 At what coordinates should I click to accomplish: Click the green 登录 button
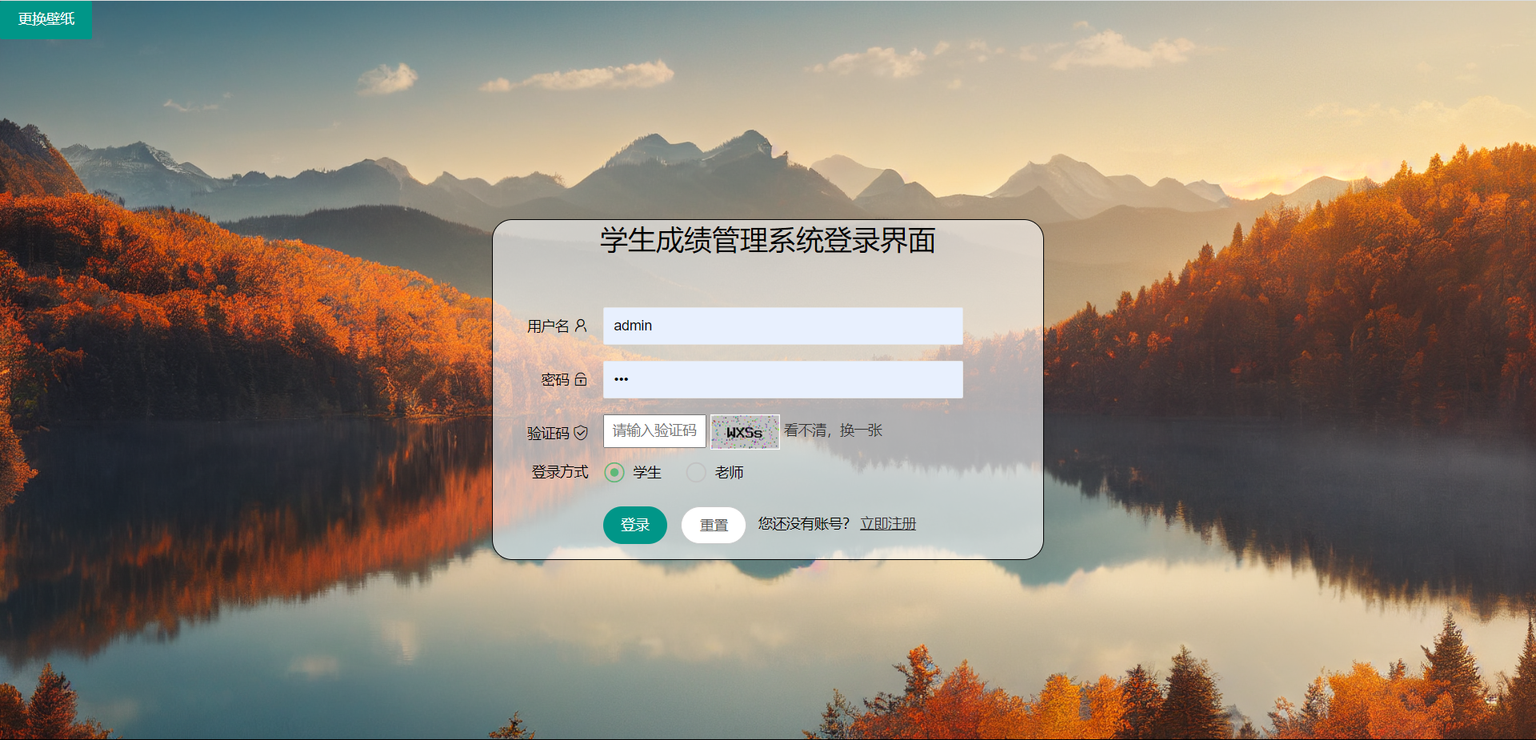635,525
